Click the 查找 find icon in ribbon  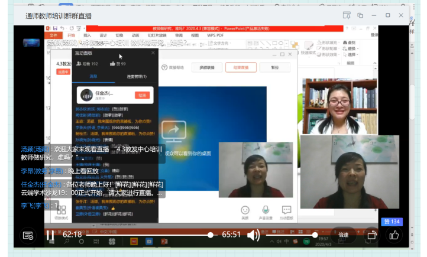point(350,43)
